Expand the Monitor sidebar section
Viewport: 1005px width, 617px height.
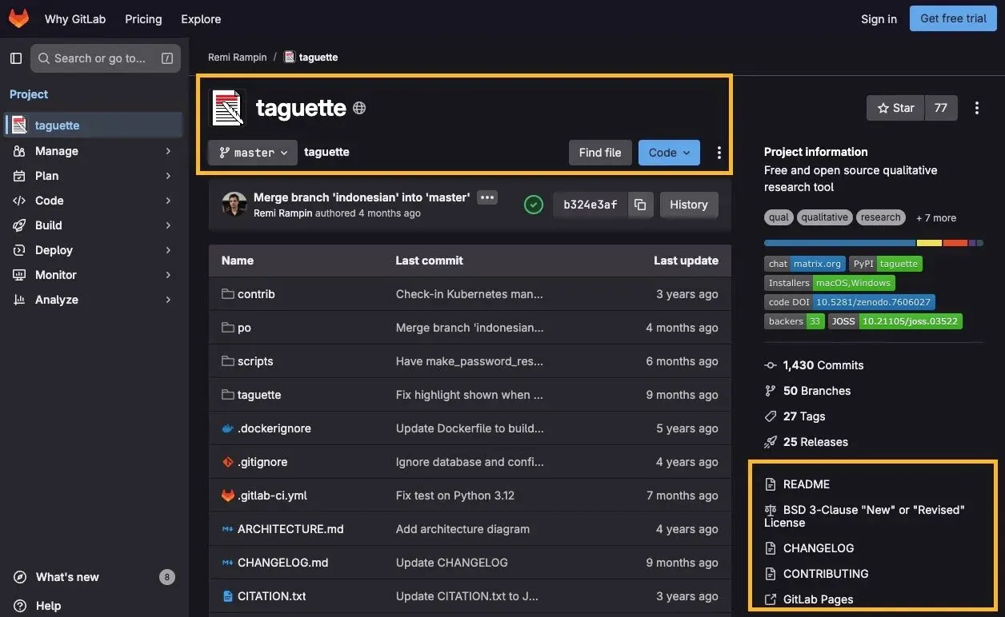(x=94, y=275)
